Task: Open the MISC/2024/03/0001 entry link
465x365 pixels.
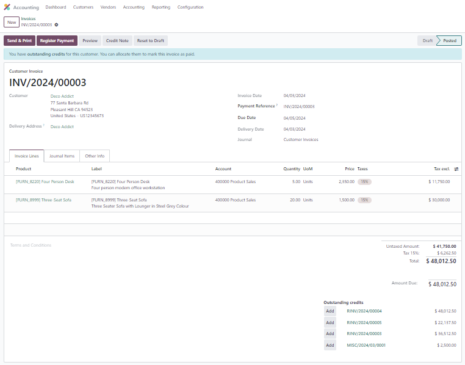Action: (x=366, y=345)
